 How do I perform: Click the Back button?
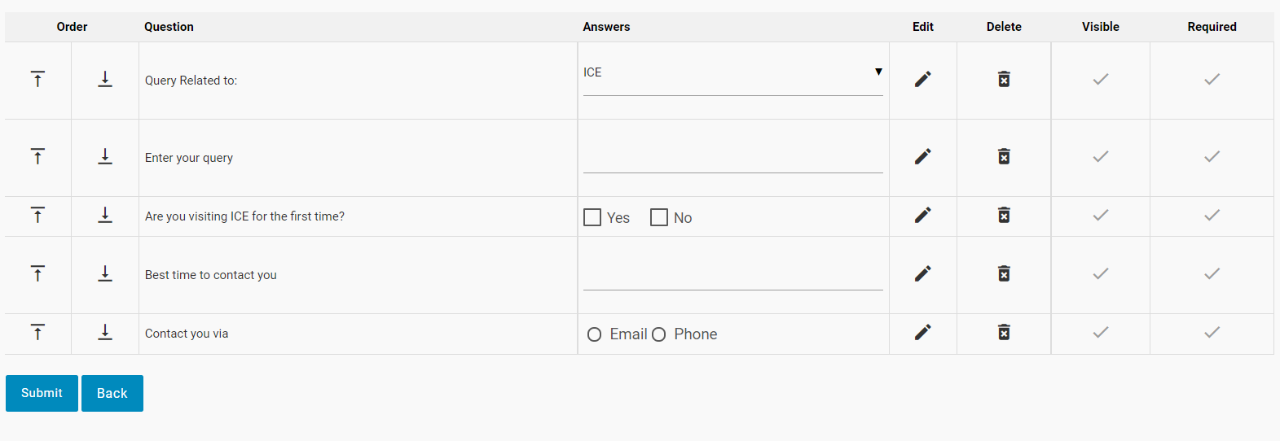pos(112,393)
